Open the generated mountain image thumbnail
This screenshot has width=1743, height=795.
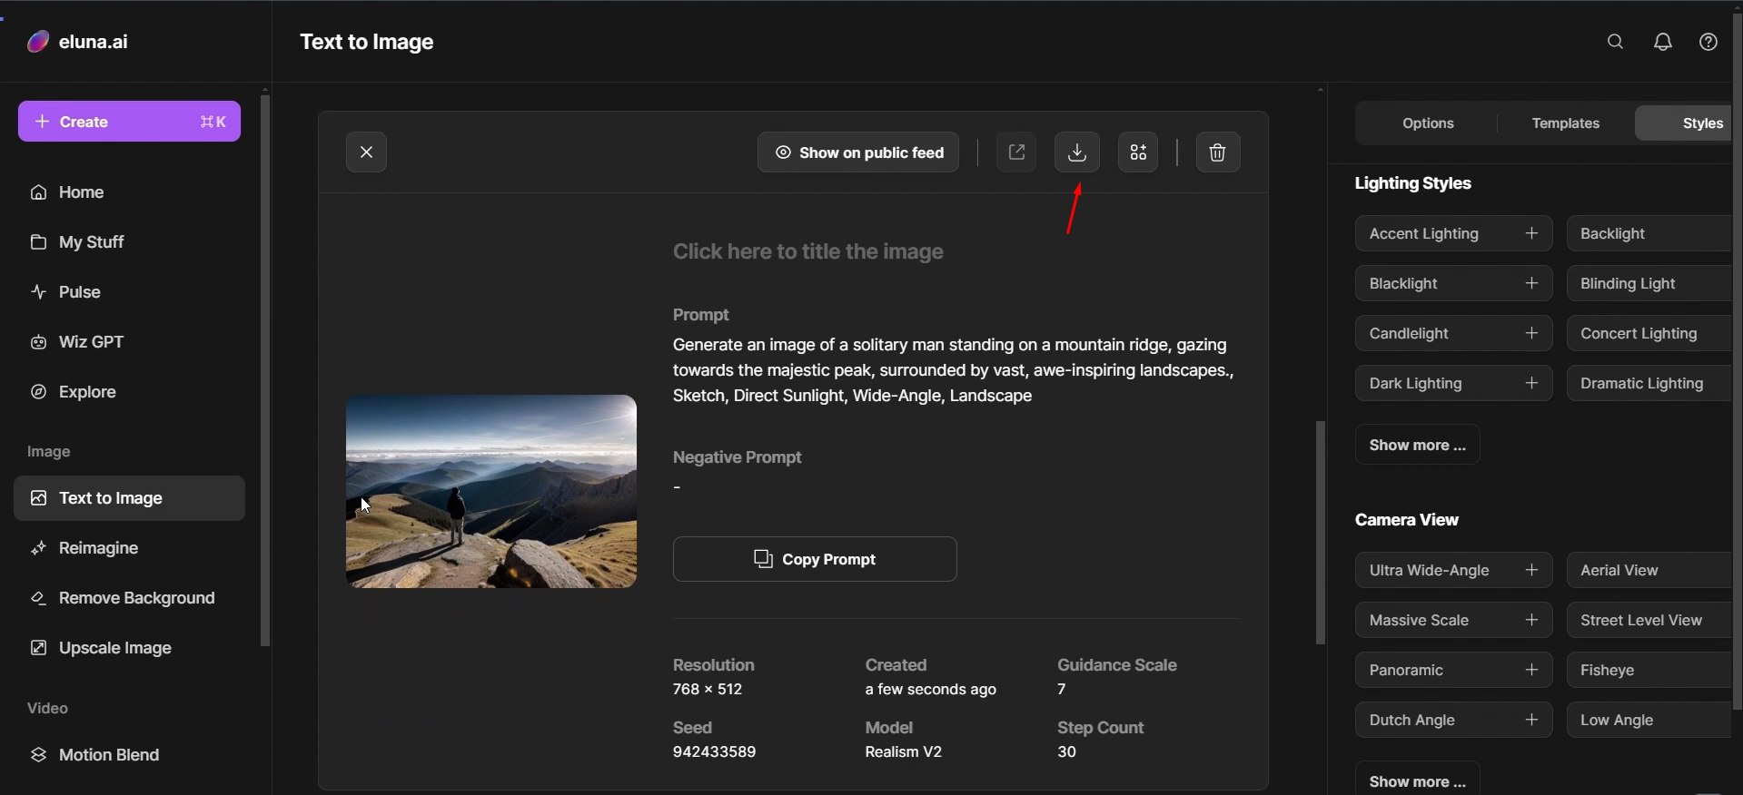click(490, 491)
